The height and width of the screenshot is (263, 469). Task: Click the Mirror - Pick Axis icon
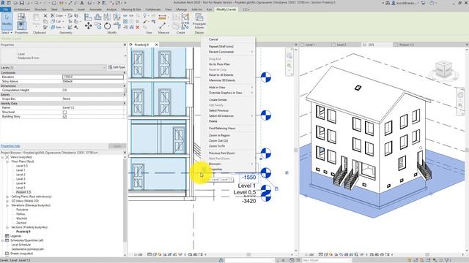pos(108,17)
